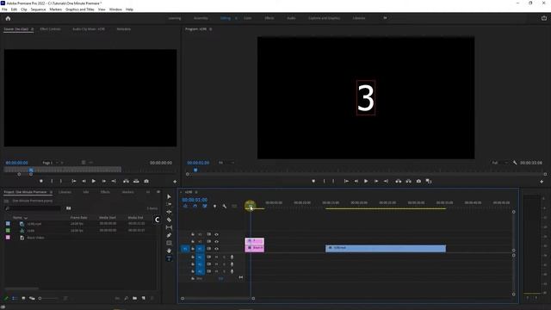
Task: Toggle track lock on top video track
Action: point(193,234)
